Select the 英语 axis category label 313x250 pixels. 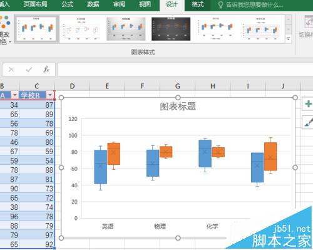[108, 226]
